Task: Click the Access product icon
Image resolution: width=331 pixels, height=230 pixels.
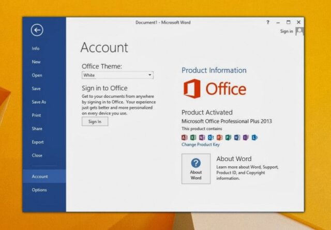Action: coord(185,137)
